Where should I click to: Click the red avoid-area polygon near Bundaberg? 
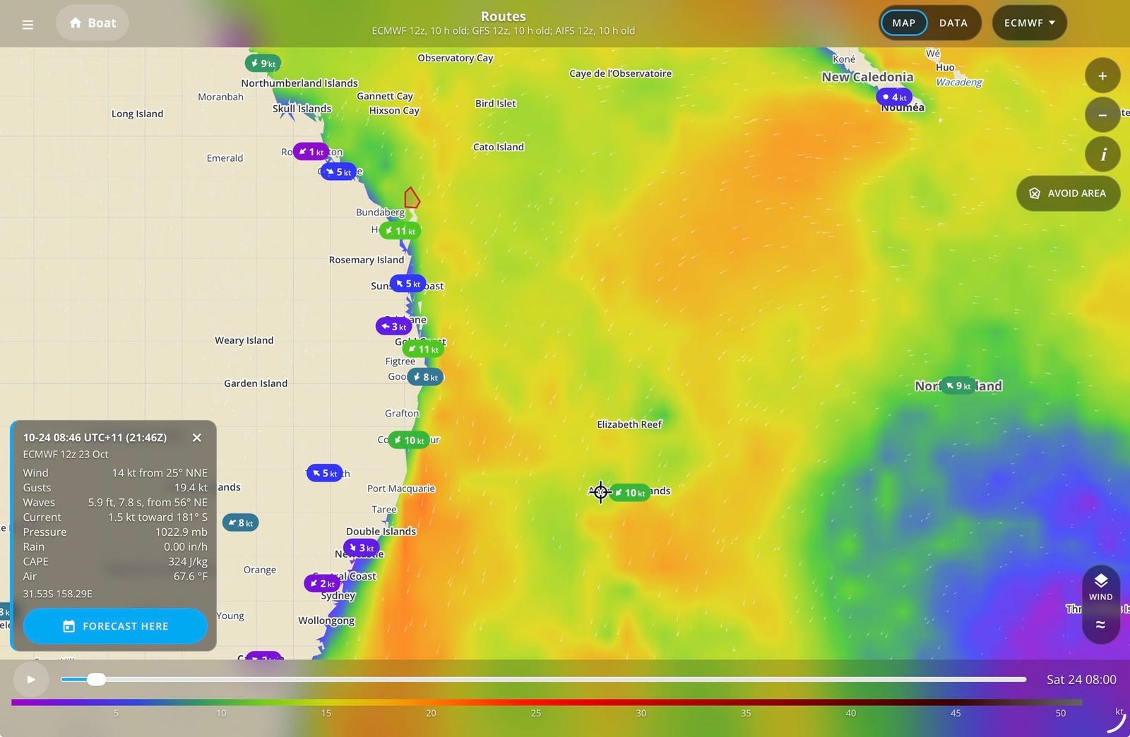point(412,198)
